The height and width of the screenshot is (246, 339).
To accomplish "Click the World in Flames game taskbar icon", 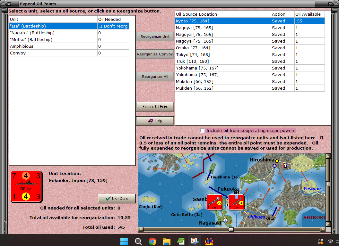I will click(209, 242).
